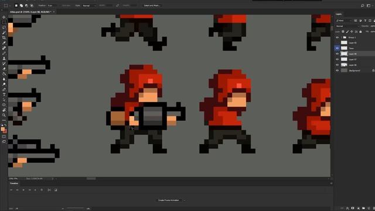Screen dimensions: 375x211
Task: Select the Hand tool
Action: (x=4, y=110)
